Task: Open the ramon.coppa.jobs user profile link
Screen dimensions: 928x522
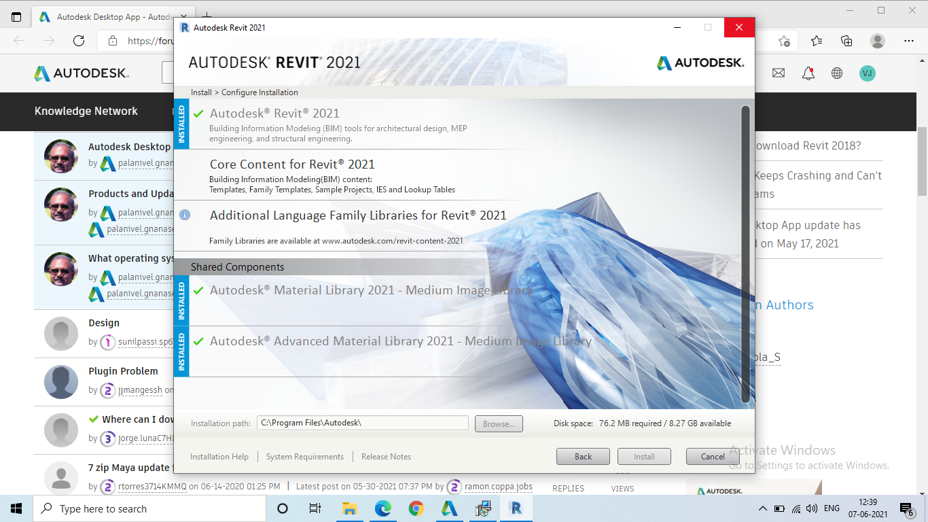Action: 499,487
